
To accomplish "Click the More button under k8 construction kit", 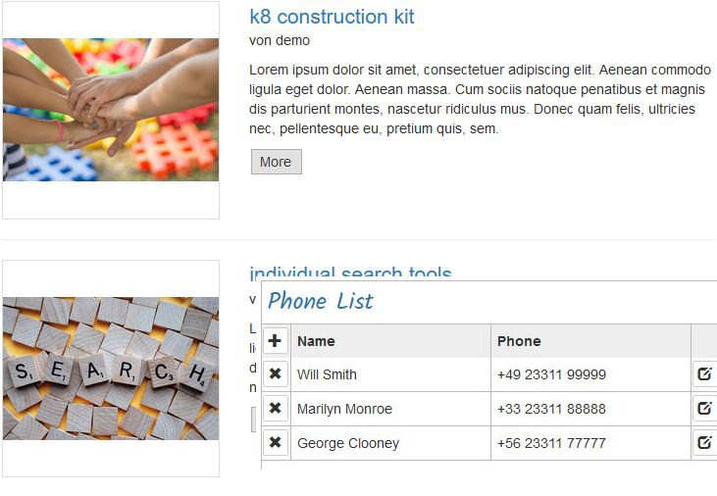I will (277, 162).
